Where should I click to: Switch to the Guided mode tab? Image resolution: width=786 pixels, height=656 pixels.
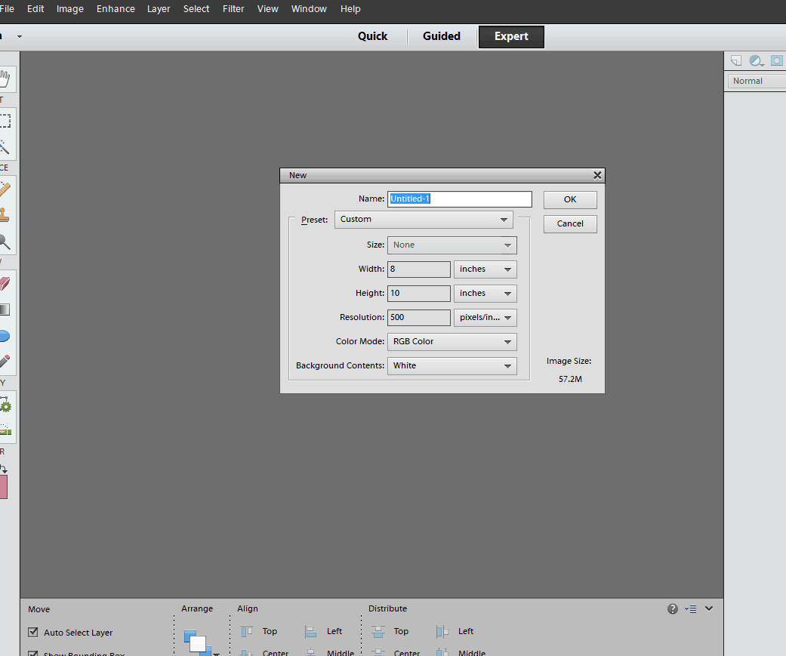(x=442, y=36)
